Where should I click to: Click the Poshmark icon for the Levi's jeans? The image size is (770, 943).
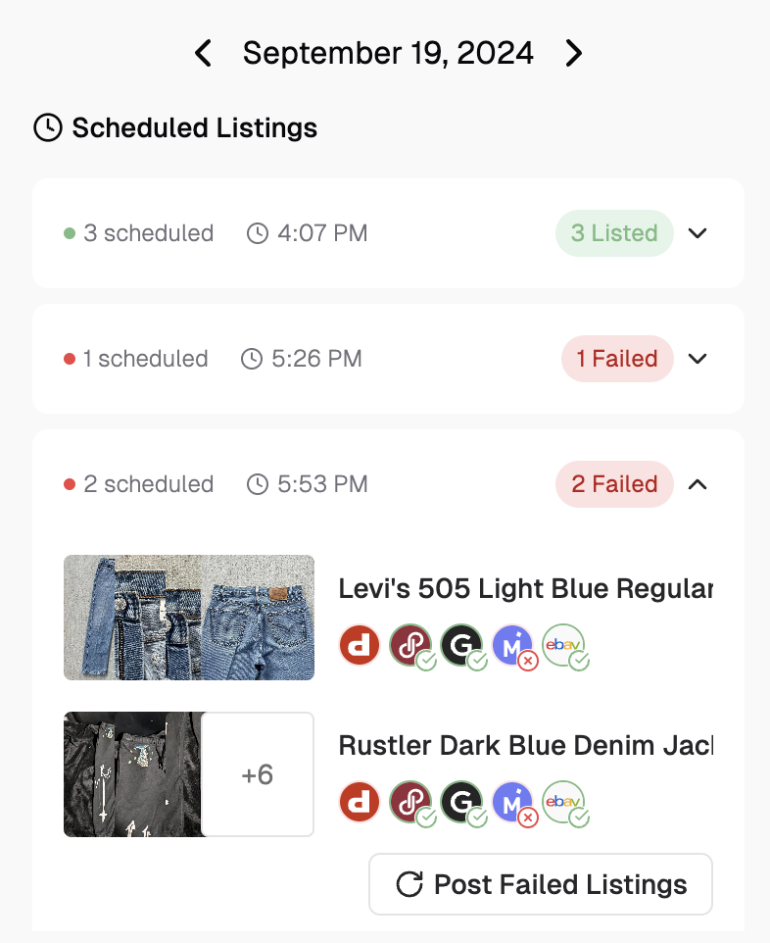click(x=410, y=645)
